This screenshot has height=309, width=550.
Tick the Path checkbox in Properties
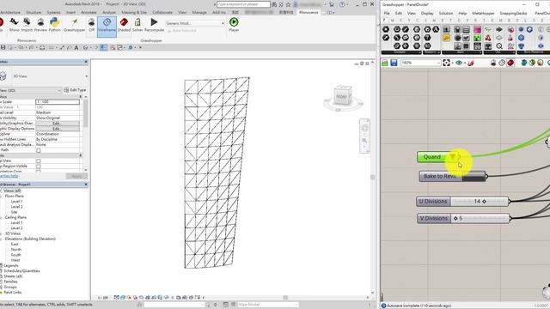pyautogui.click(x=39, y=150)
